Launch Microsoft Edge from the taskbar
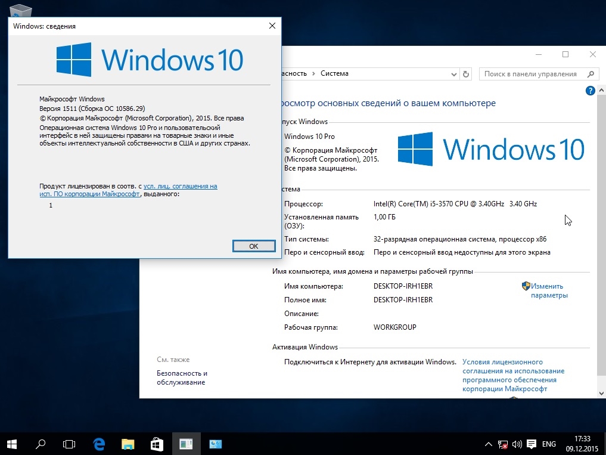This screenshot has width=606, height=455. pos(99,444)
